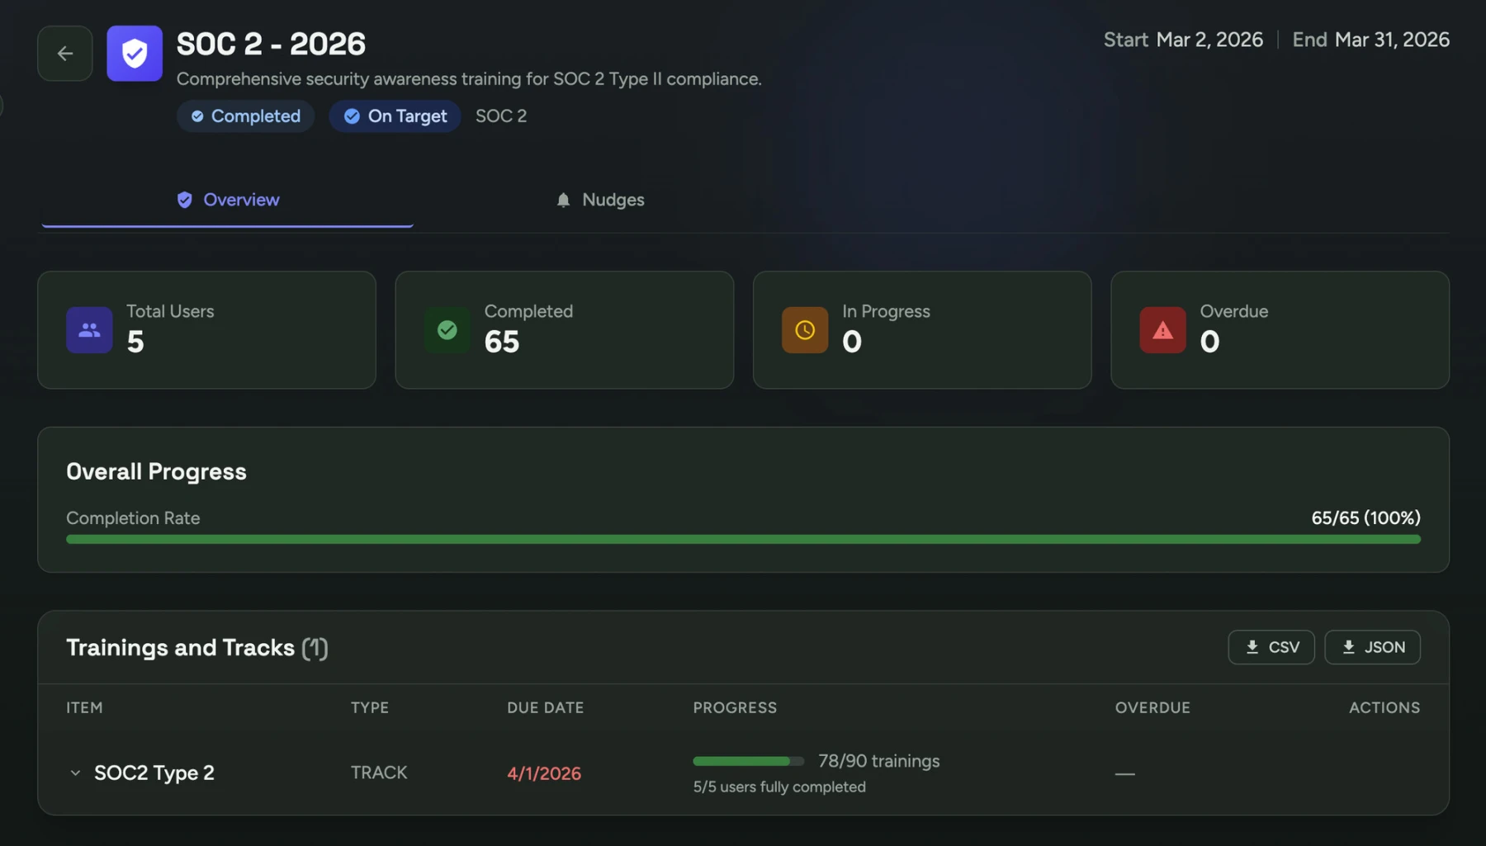Click the TYPE column header
The width and height of the screenshot is (1486, 846).
point(370,708)
